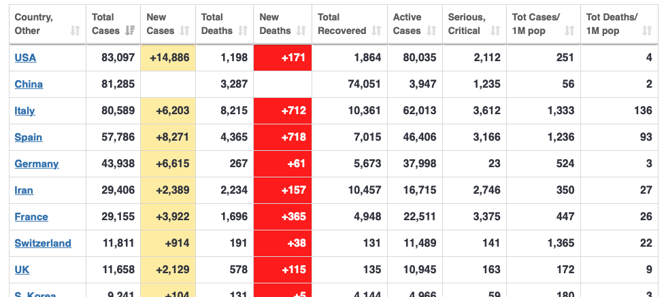
Task: Sort by Total Recovered column icon
Action: pyautogui.click(x=377, y=31)
